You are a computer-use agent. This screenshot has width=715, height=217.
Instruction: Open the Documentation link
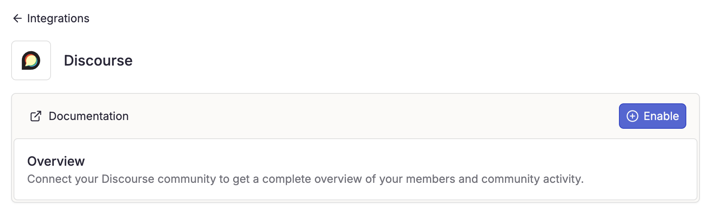[80, 116]
